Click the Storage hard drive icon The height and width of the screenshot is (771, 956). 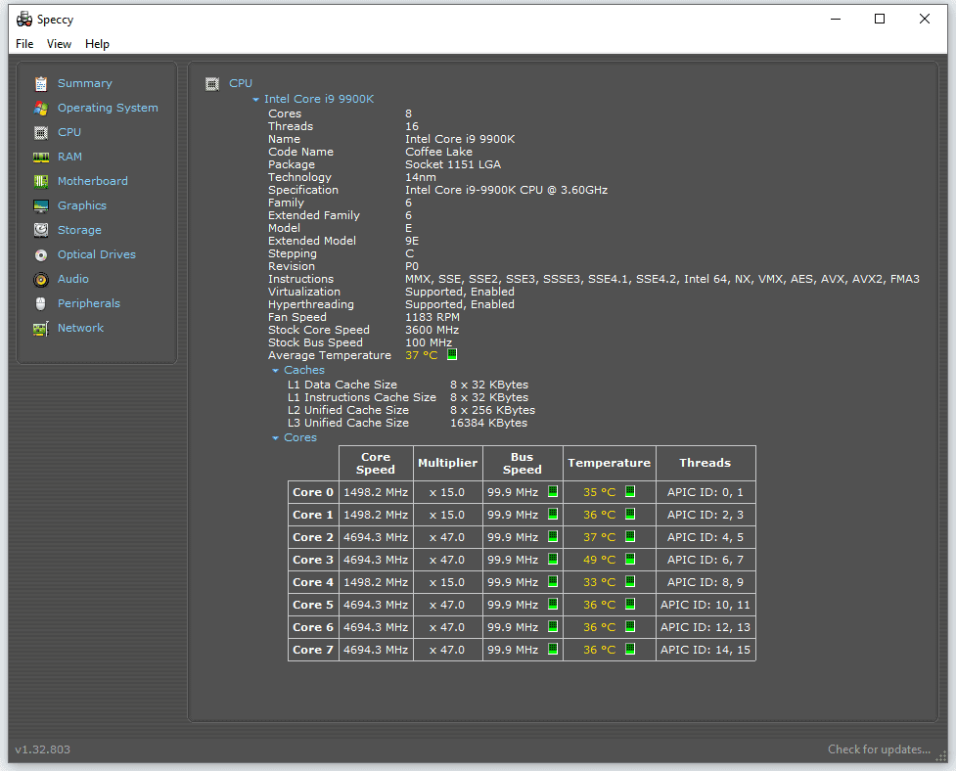[x=41, y=231]
